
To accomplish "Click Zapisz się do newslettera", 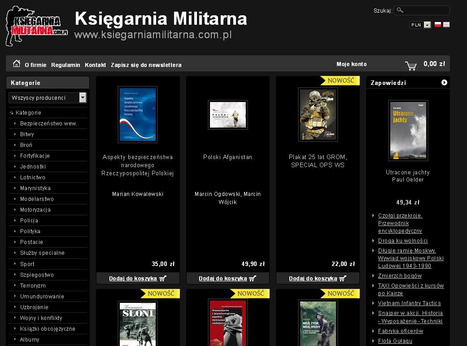I will pos(146,65).
